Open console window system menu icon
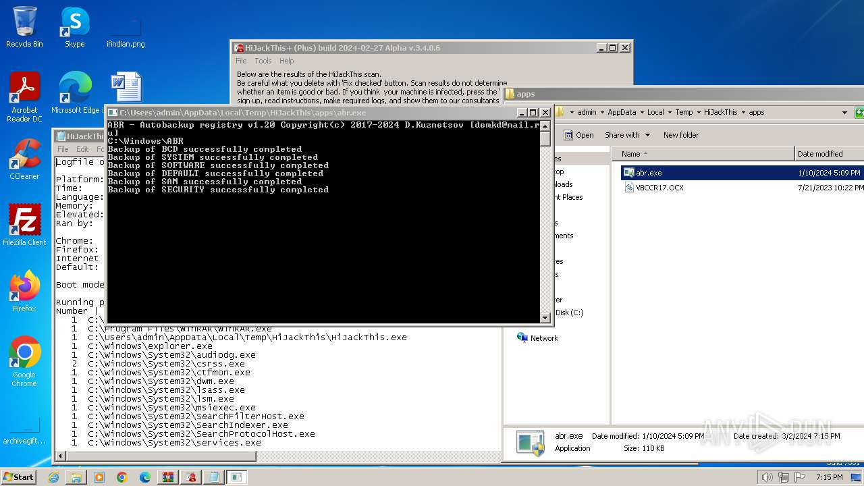The width and height of the screenshot is (864, 486). [x=113, y=113]
